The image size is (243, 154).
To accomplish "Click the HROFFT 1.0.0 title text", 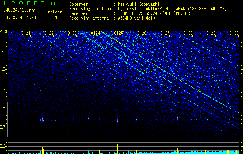I will pos(31,3).
